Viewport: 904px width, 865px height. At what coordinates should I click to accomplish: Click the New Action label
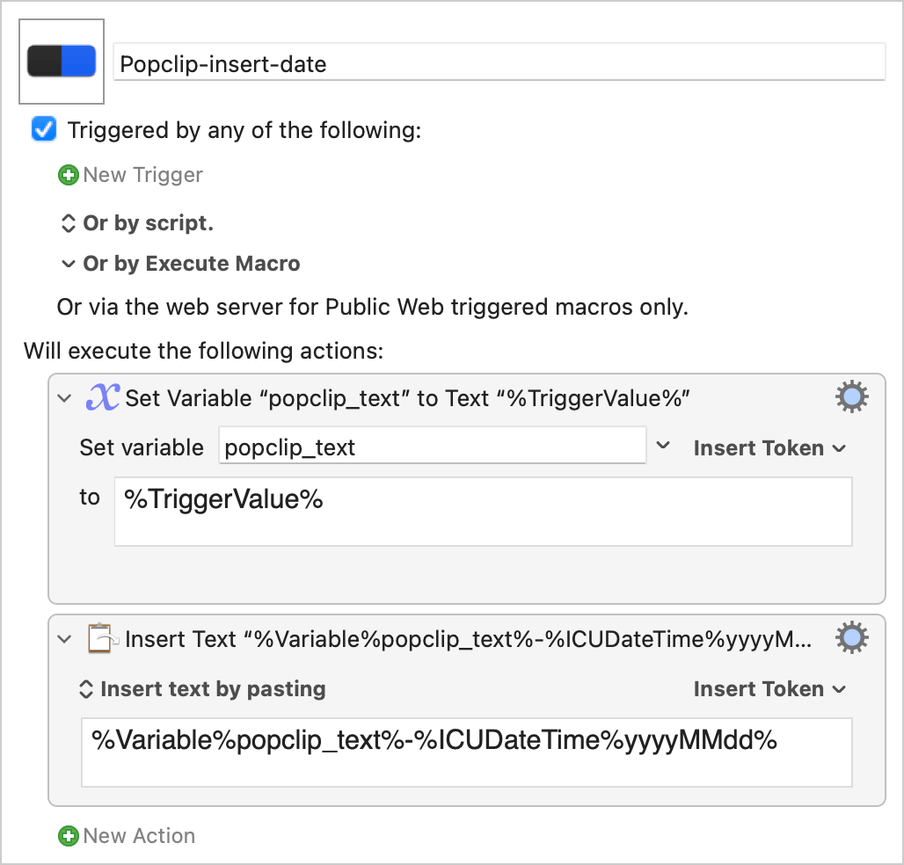[139, 836]
